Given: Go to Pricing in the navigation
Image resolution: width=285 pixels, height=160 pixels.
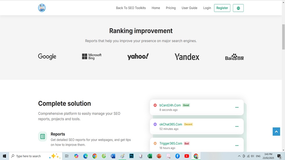Looking at the screenshot, I should 171,8.
